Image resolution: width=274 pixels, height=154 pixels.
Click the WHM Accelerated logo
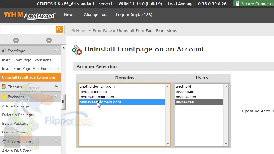(x=30, y=15)
